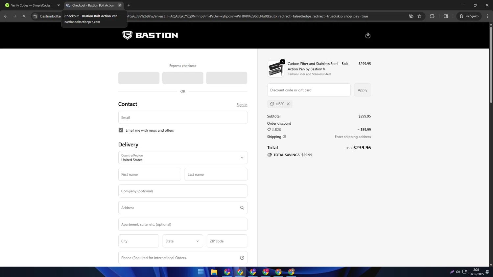Focus the Apartment, suite, etc. field
The image size is (493, 277).
click(x=183, y=224)
